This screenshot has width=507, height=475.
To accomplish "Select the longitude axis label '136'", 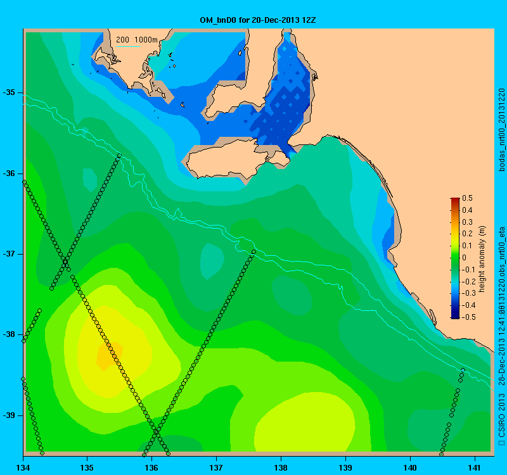I will (x=151, y=467).
